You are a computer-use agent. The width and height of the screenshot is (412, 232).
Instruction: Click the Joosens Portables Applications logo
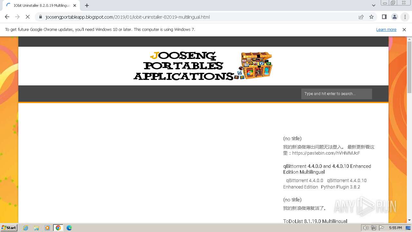pos(203,66)
